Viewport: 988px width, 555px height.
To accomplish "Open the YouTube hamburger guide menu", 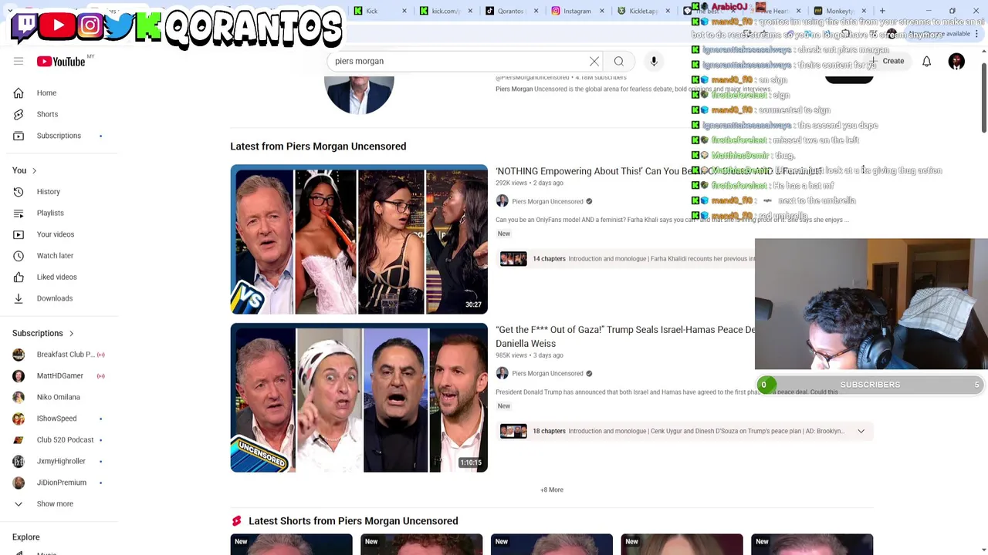I will click(19, 61).
